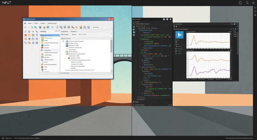Toggle the lower green checkmark in the code gutter
The height and width of the screenshot is (140, 257).
click(x=140, y=67)
